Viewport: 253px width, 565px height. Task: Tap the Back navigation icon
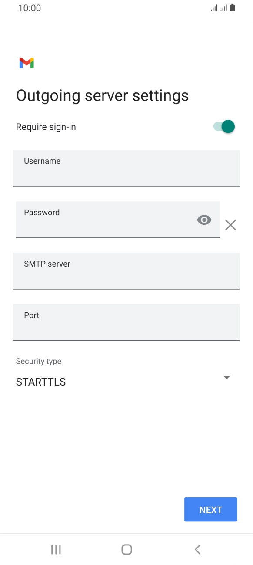click(x=197, y=549)
